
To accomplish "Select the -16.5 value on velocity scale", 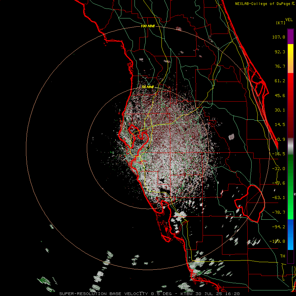I will coord(279,154).
